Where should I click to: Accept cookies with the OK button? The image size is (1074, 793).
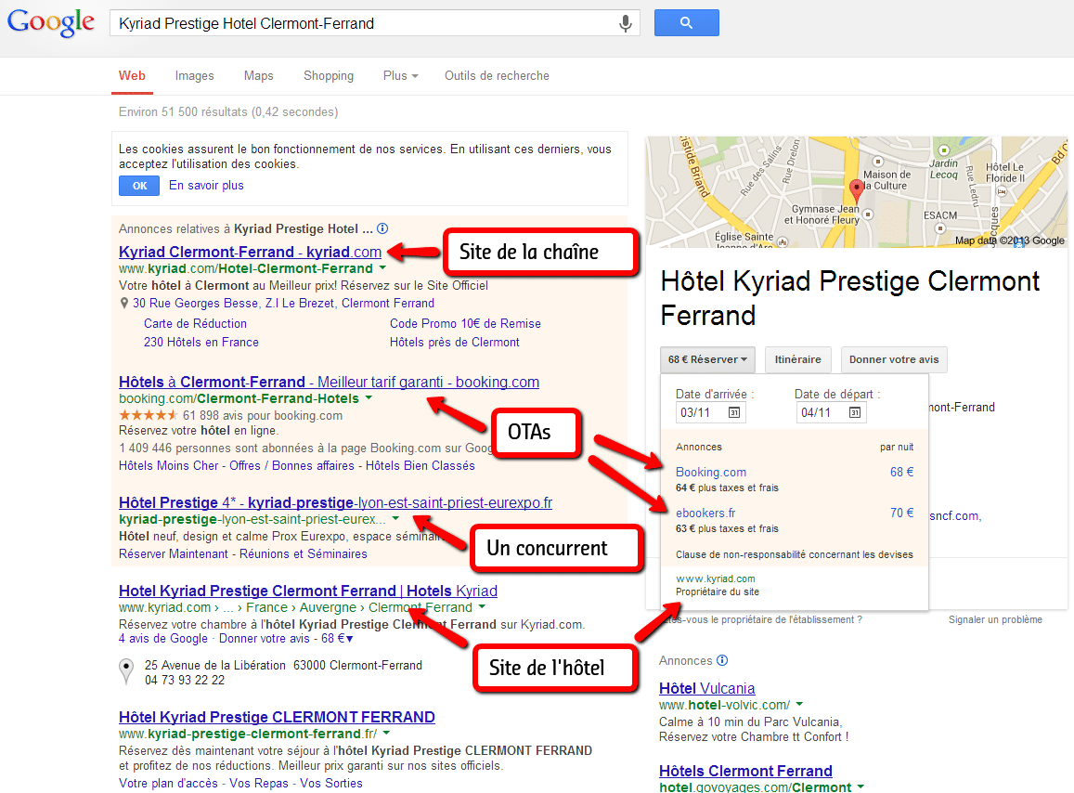tap(139, 186)
